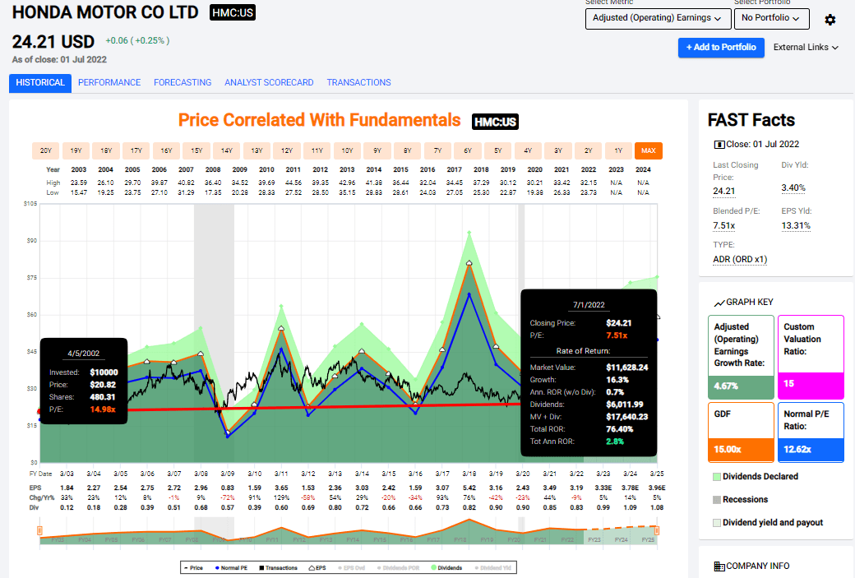Toggle the Price legend entry
This screenshot has width=855, height=578.
click(193, 568)
